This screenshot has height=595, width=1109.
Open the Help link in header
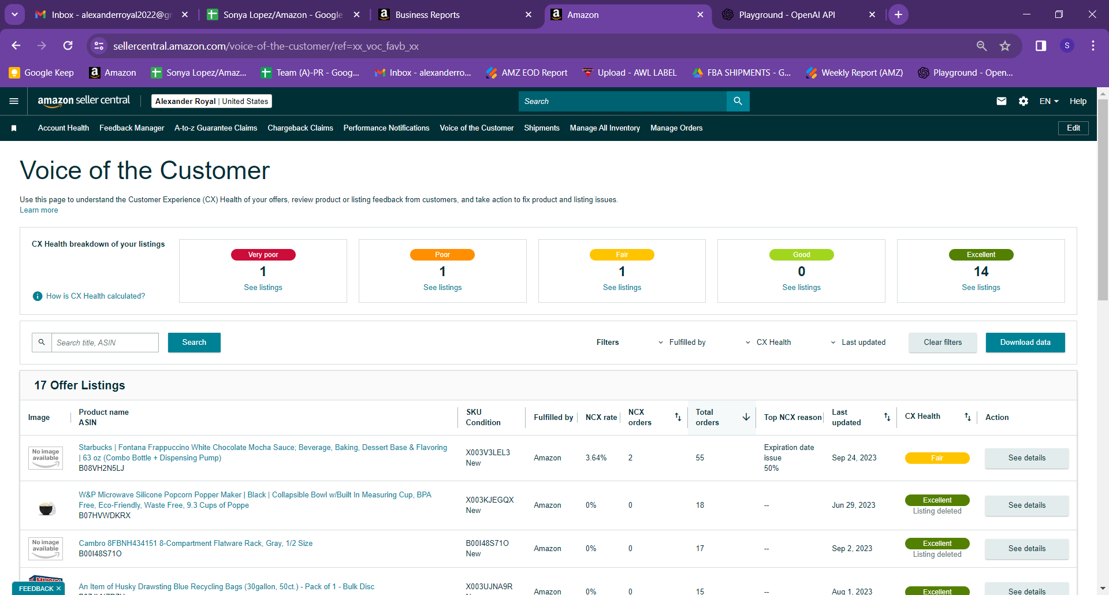(1078, 101)
